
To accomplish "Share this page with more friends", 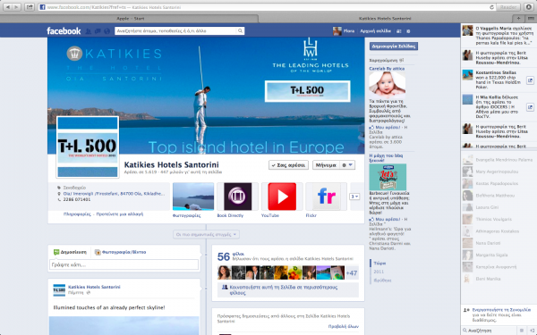I will tap(287, 289).
